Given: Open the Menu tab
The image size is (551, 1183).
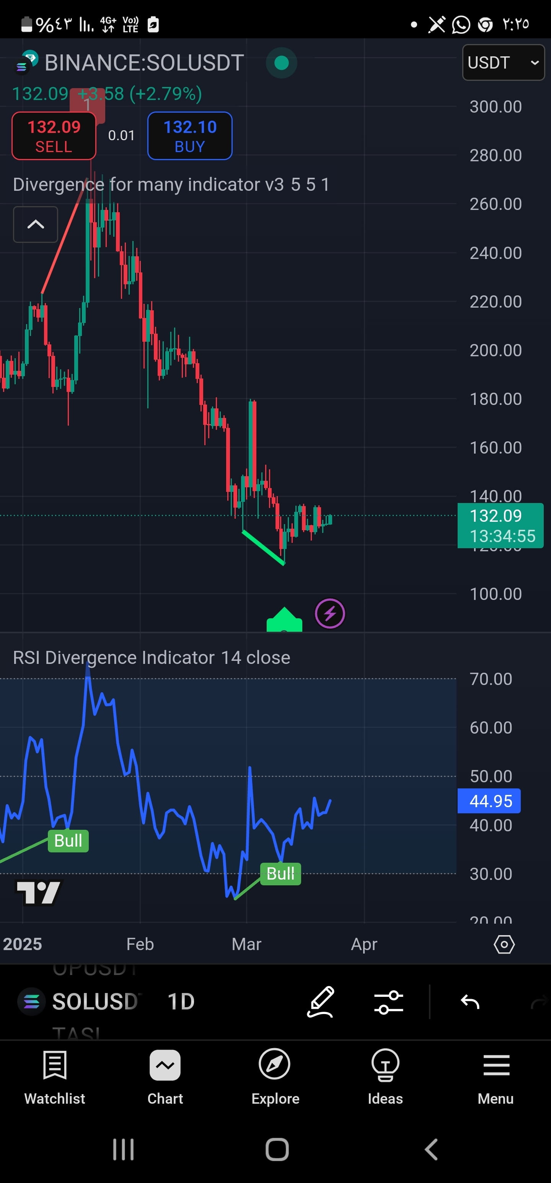Looking at the screenshot, I should 496,1077.
